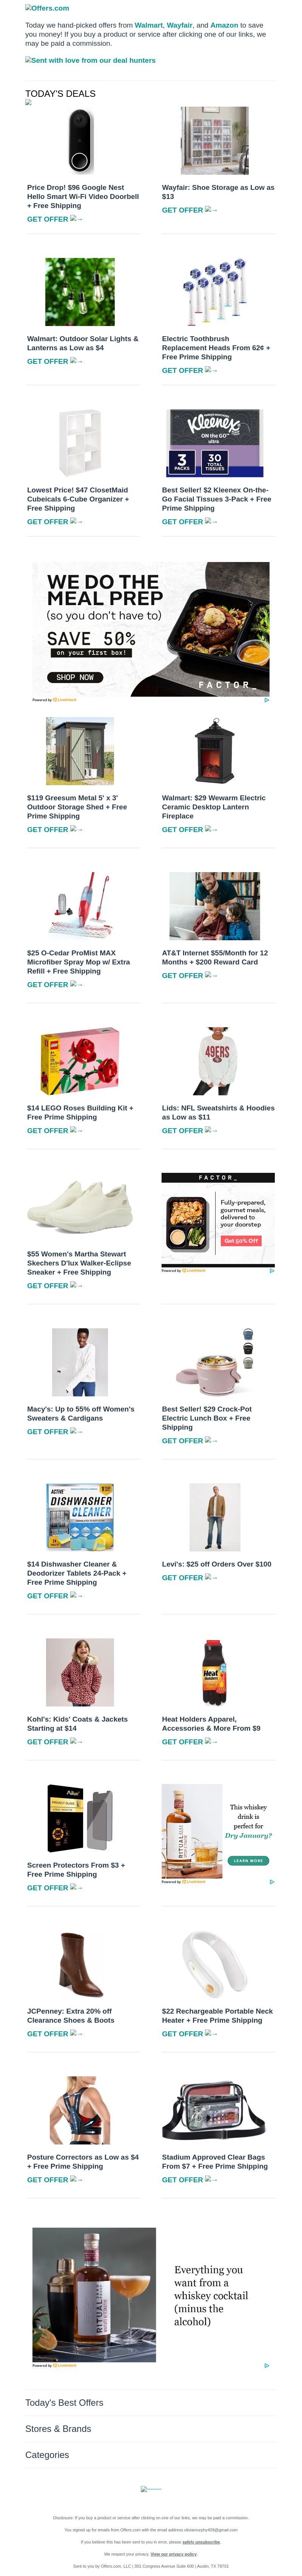Open the Walmart link in intro text
302x2576 pixels.
point(148,25)
